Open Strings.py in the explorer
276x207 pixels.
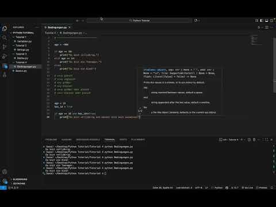click(23, 49)
